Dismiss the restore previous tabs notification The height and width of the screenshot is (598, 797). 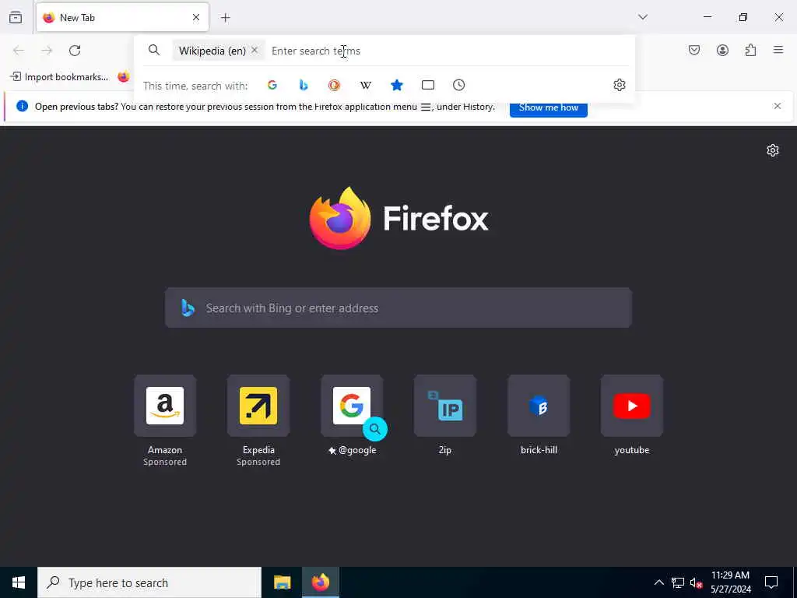pos(778,106)
